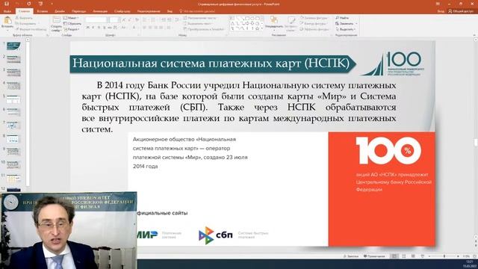Open the File (Файл) tab
This screenshot has height=269, width=478.
click(7, 11)
